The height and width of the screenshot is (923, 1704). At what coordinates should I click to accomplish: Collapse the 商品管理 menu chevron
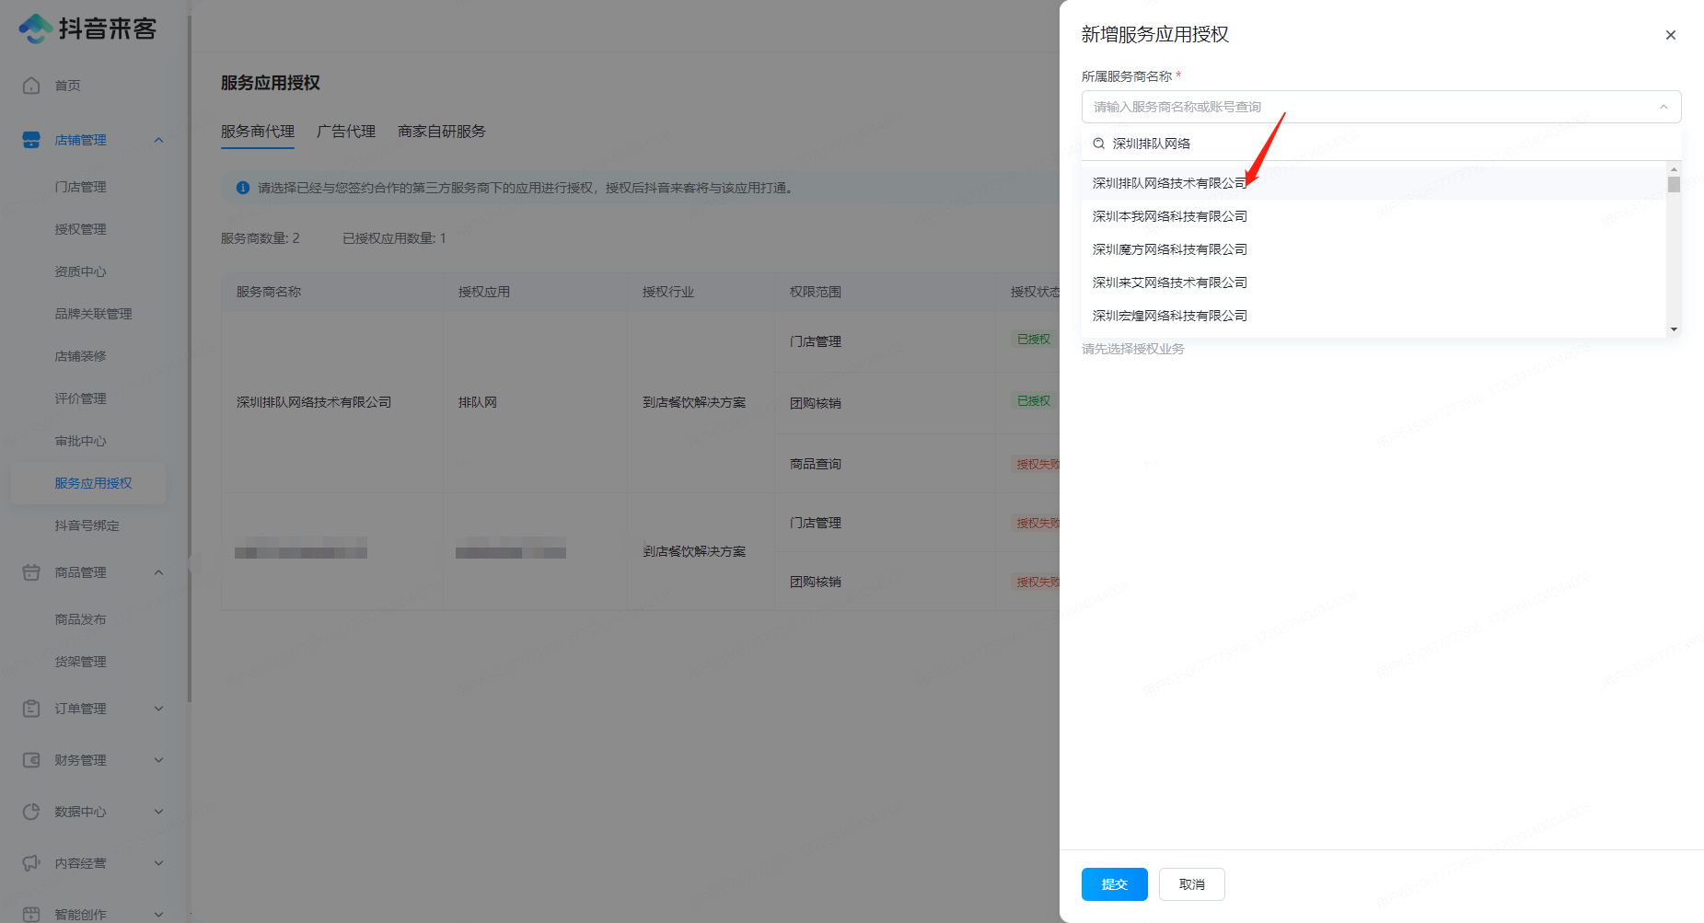(x=158, y=572)
